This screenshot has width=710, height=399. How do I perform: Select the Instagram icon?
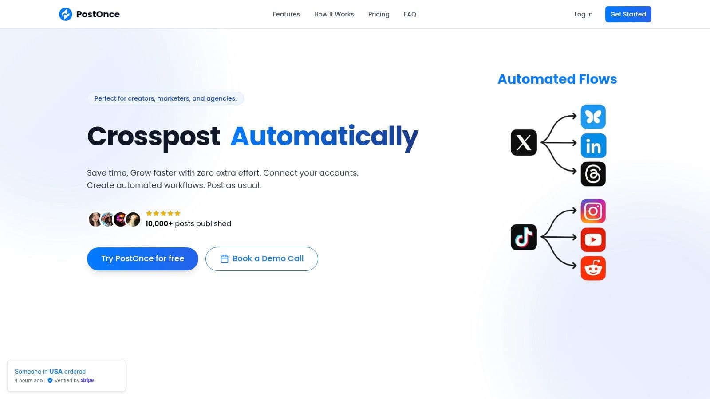click(593, 211)
